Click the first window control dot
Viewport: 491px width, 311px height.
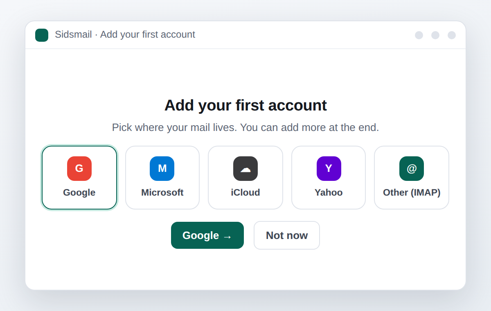[419, 35]
